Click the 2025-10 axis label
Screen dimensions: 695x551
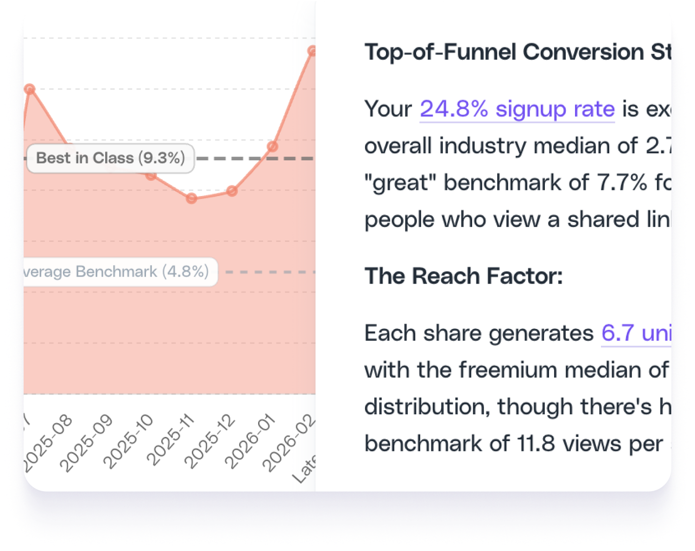[128, 440]
